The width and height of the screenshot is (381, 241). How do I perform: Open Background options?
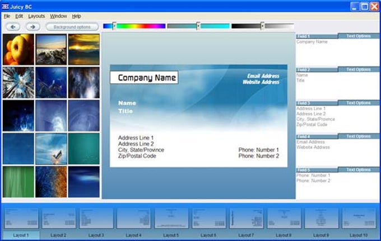[72, 27]
